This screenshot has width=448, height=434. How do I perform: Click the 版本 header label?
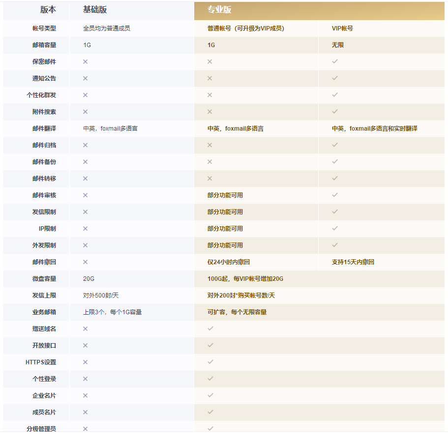point(48,10)
